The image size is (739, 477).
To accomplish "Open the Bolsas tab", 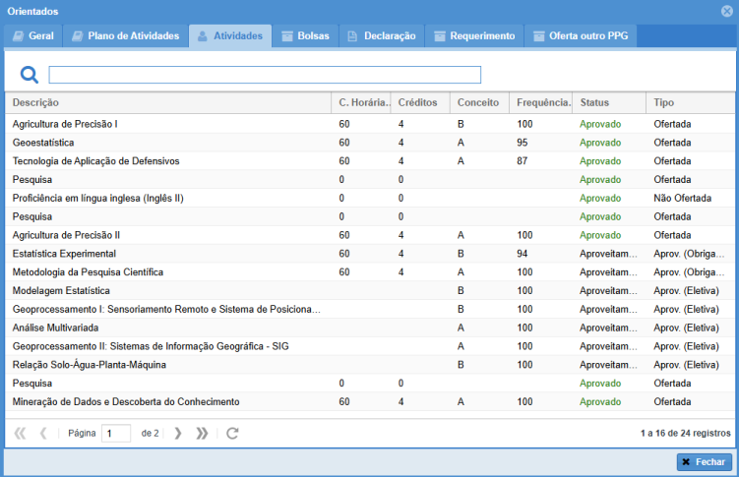I will pos(304,36).
